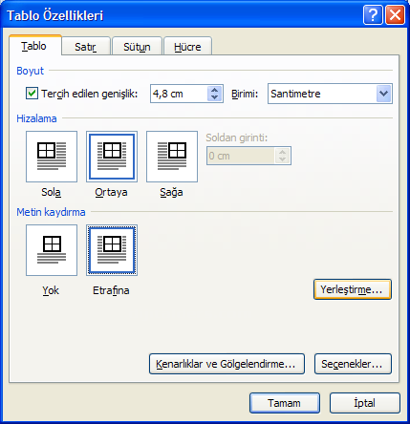Open the Birimi Santimetre dropdown

(383, 94)
